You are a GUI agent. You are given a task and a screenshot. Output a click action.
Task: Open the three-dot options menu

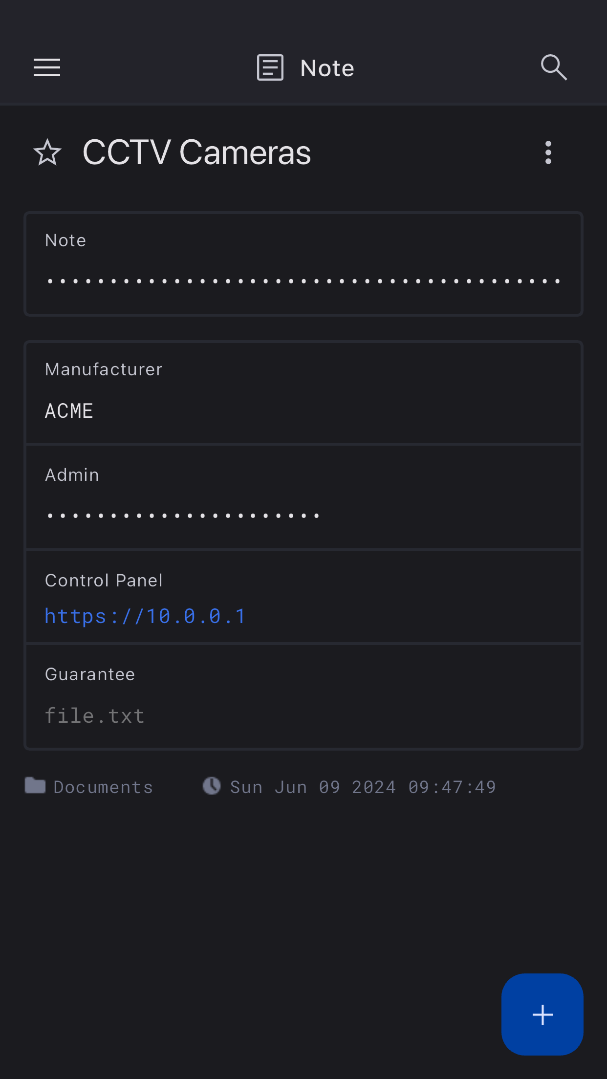(548, 152)
